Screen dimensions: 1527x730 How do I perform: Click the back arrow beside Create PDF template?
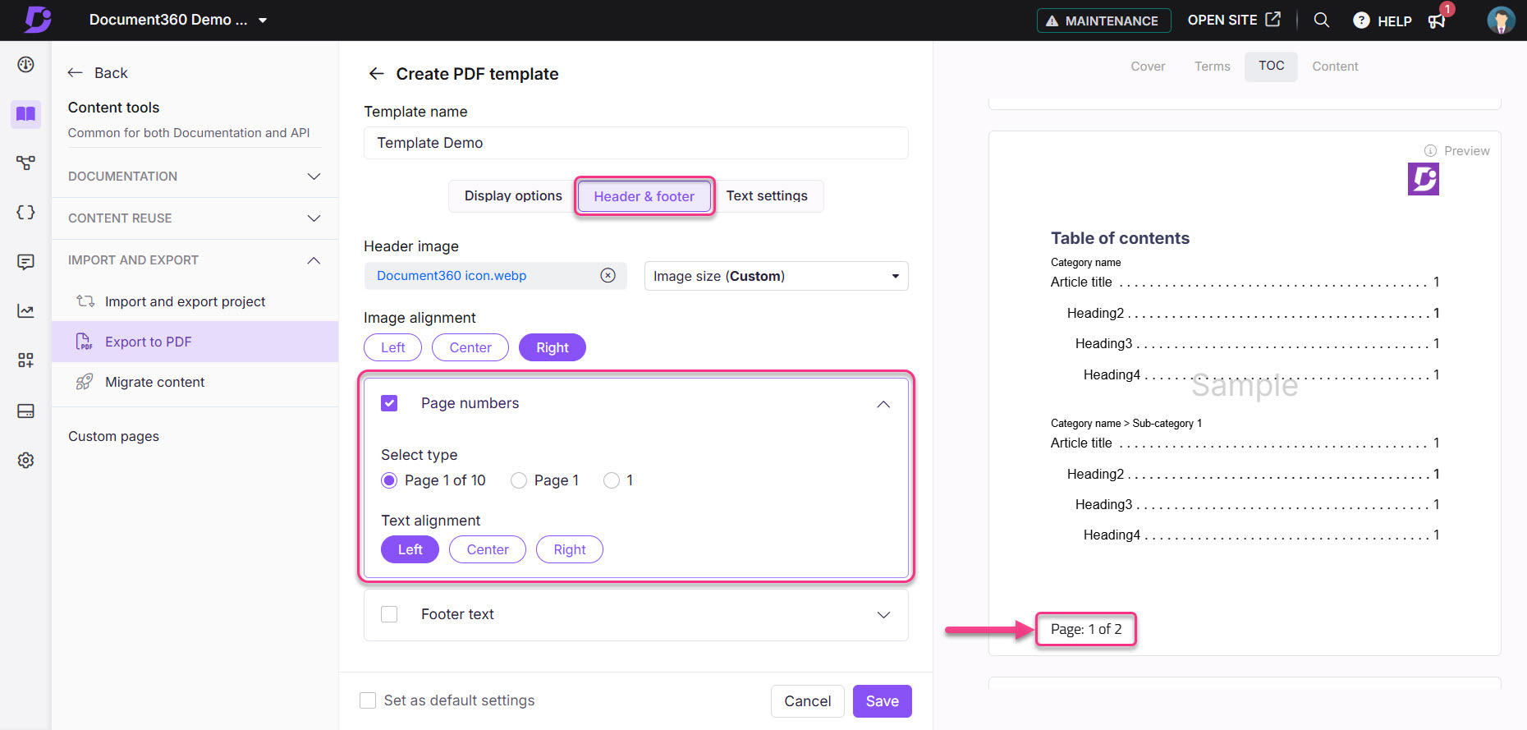376,74
